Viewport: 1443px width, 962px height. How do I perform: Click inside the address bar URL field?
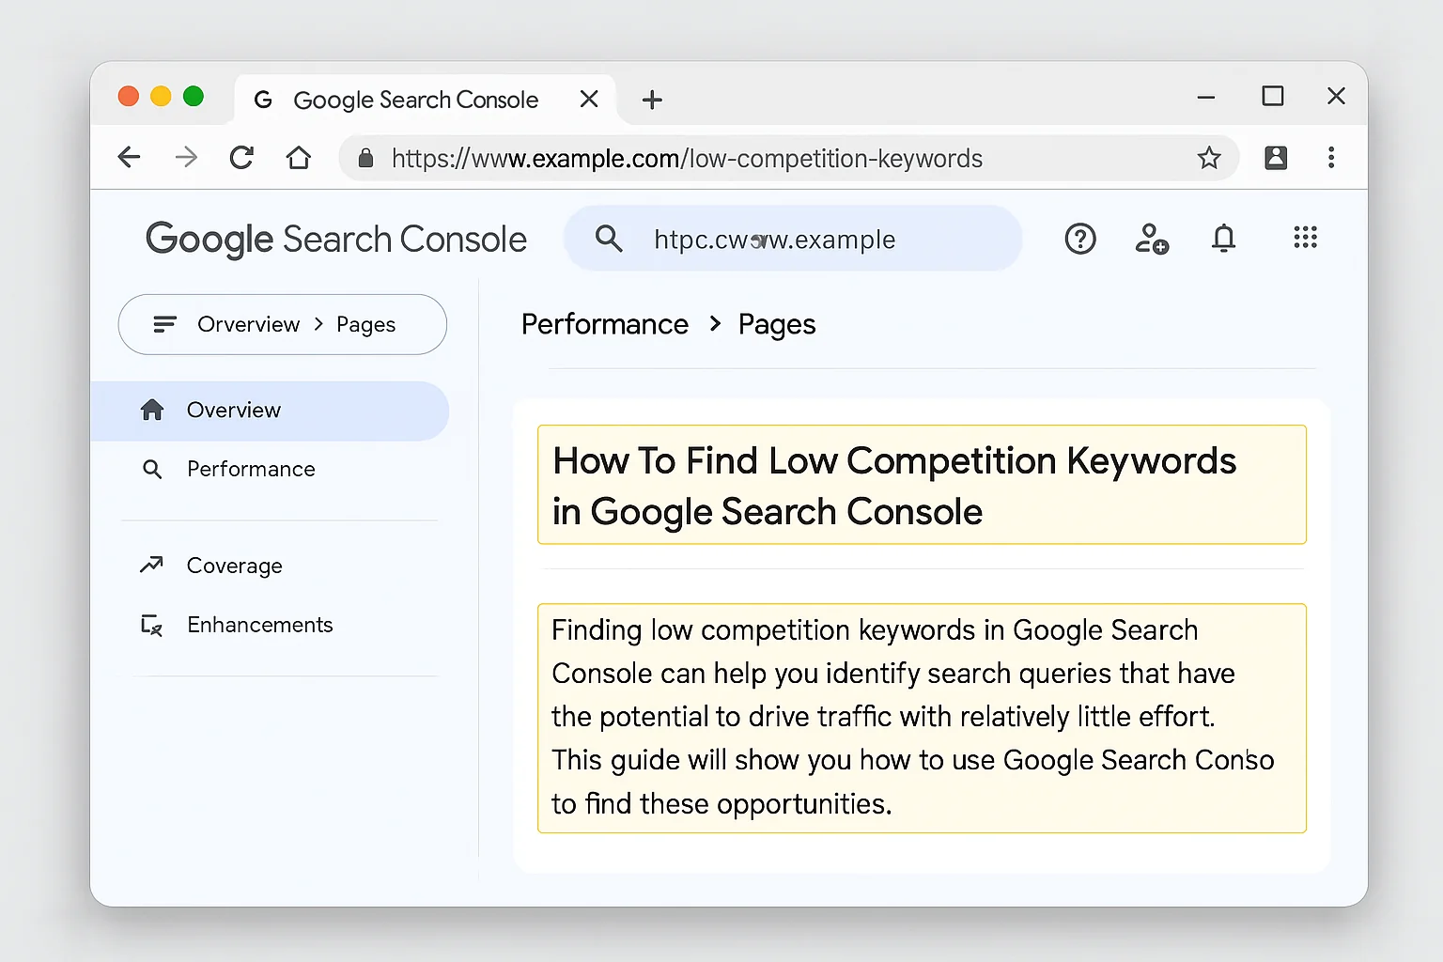(x=687, y=158)
